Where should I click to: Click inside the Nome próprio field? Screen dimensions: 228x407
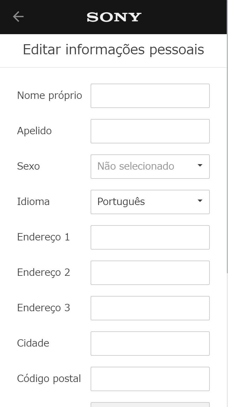[150, 95]
